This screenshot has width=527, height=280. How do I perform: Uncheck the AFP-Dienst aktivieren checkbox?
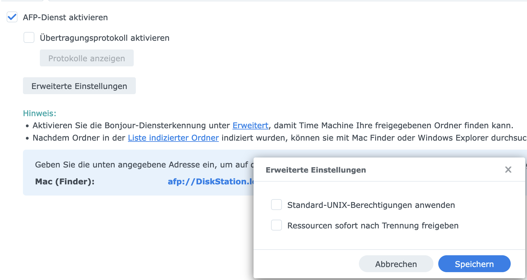tap(12, 17)
